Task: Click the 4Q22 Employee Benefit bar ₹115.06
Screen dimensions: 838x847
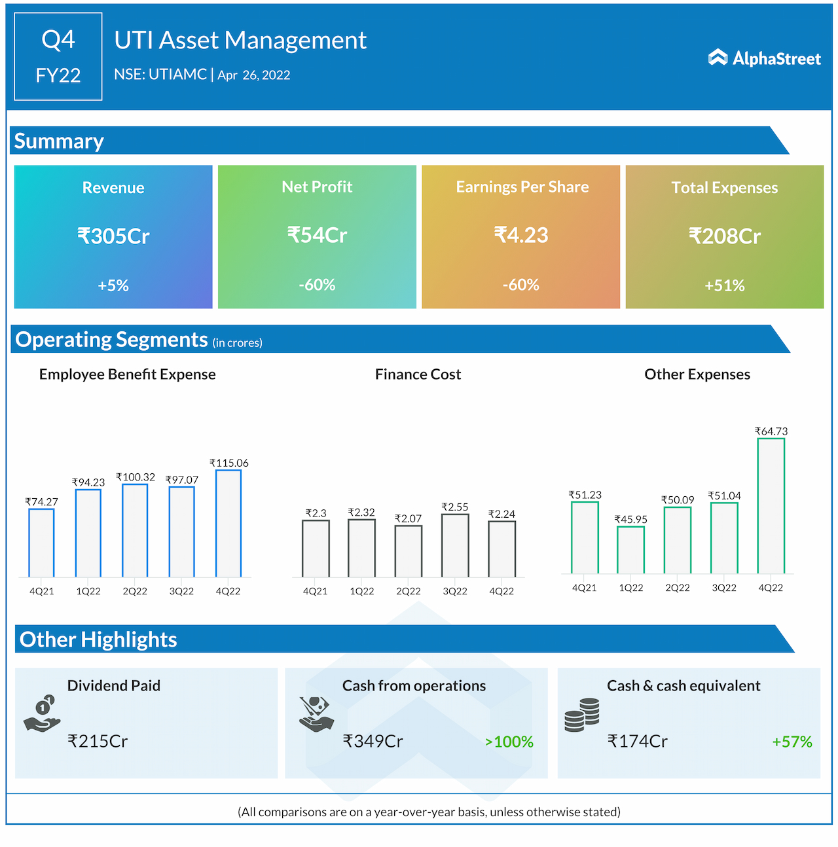Action: click(228, 523)
